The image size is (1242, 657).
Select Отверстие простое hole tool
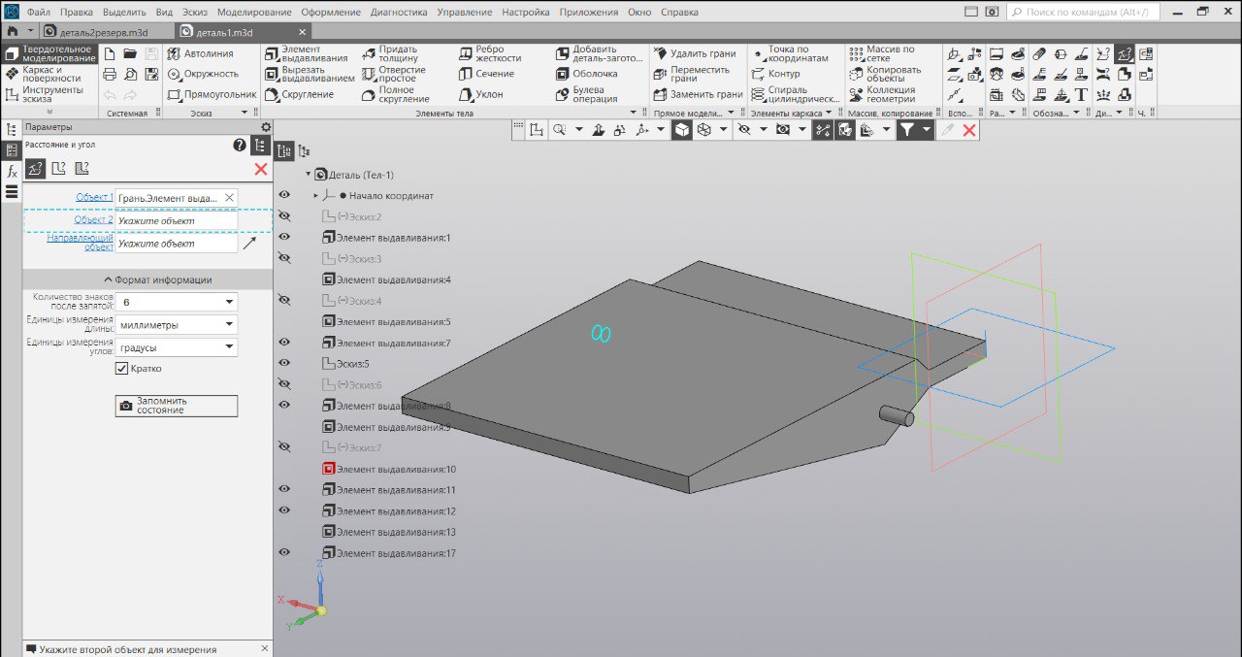click(x=393, y=74)
